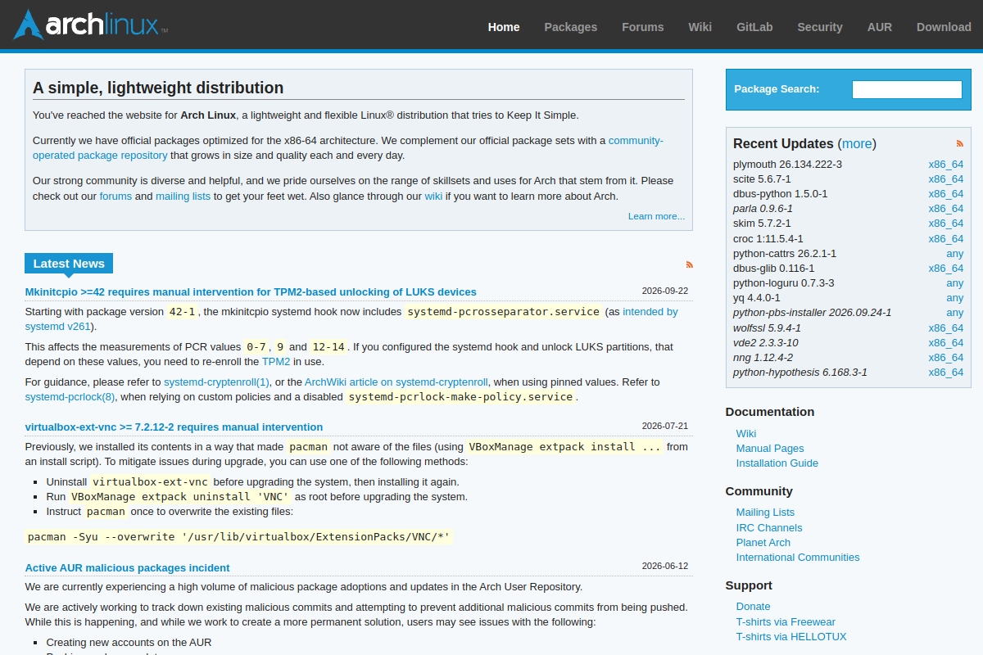Click the Learn more... link

656,216
